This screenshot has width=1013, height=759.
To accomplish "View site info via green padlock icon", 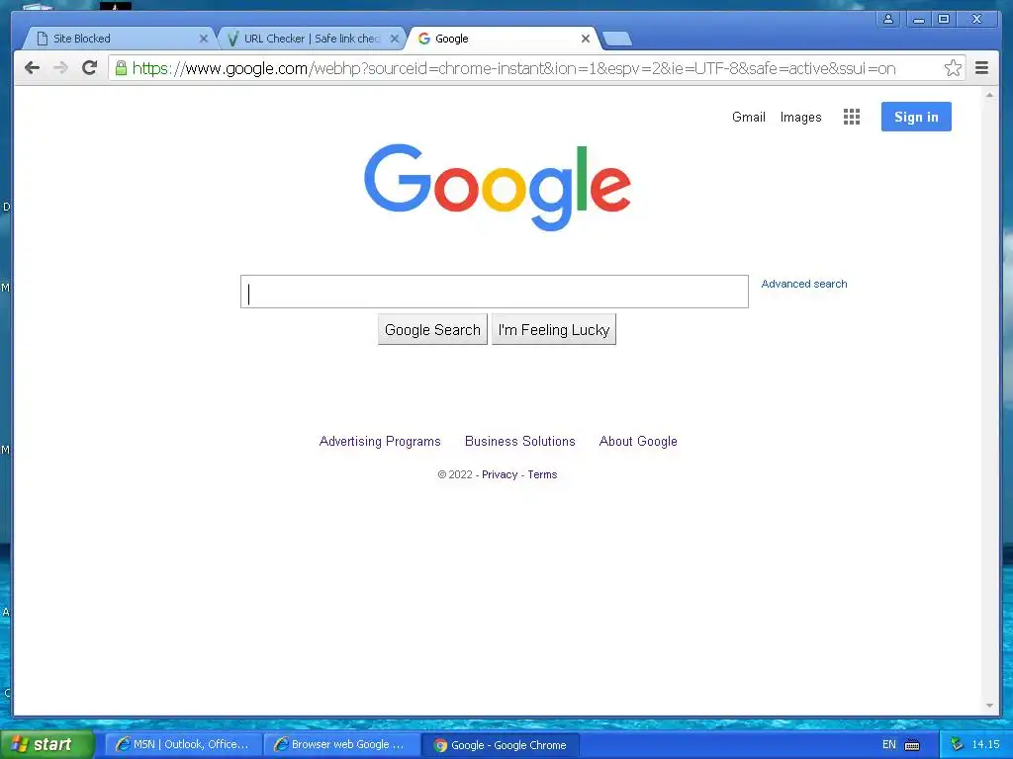I will coord(121,68).
